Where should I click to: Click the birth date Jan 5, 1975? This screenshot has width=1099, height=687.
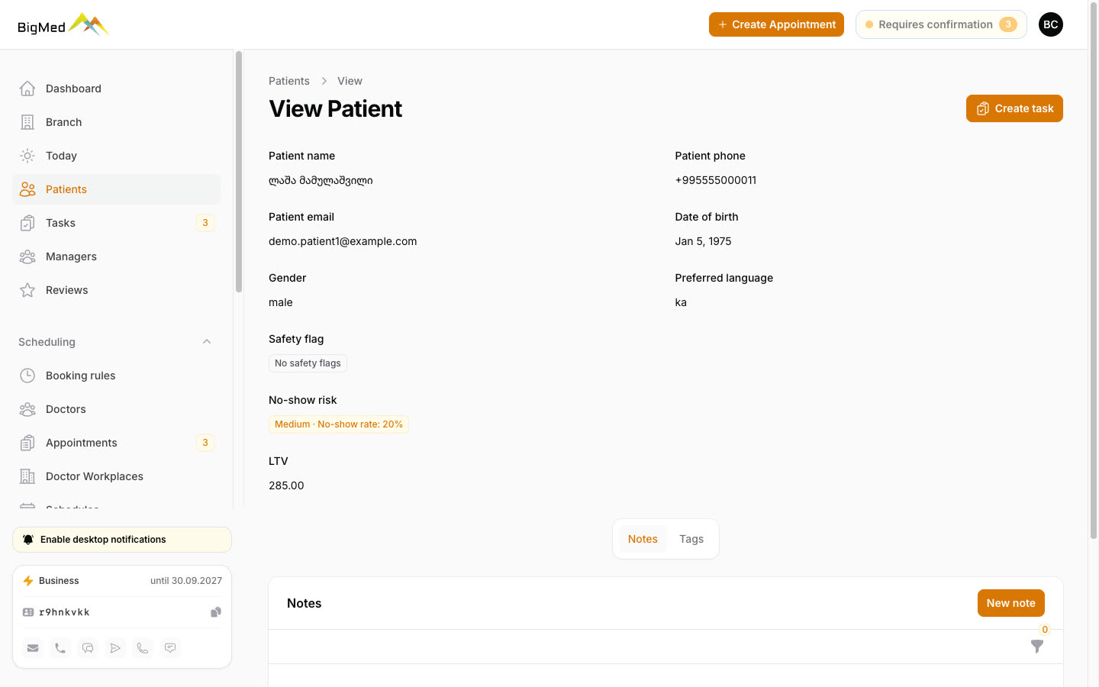pyautogui.click(x=703, y=241)
